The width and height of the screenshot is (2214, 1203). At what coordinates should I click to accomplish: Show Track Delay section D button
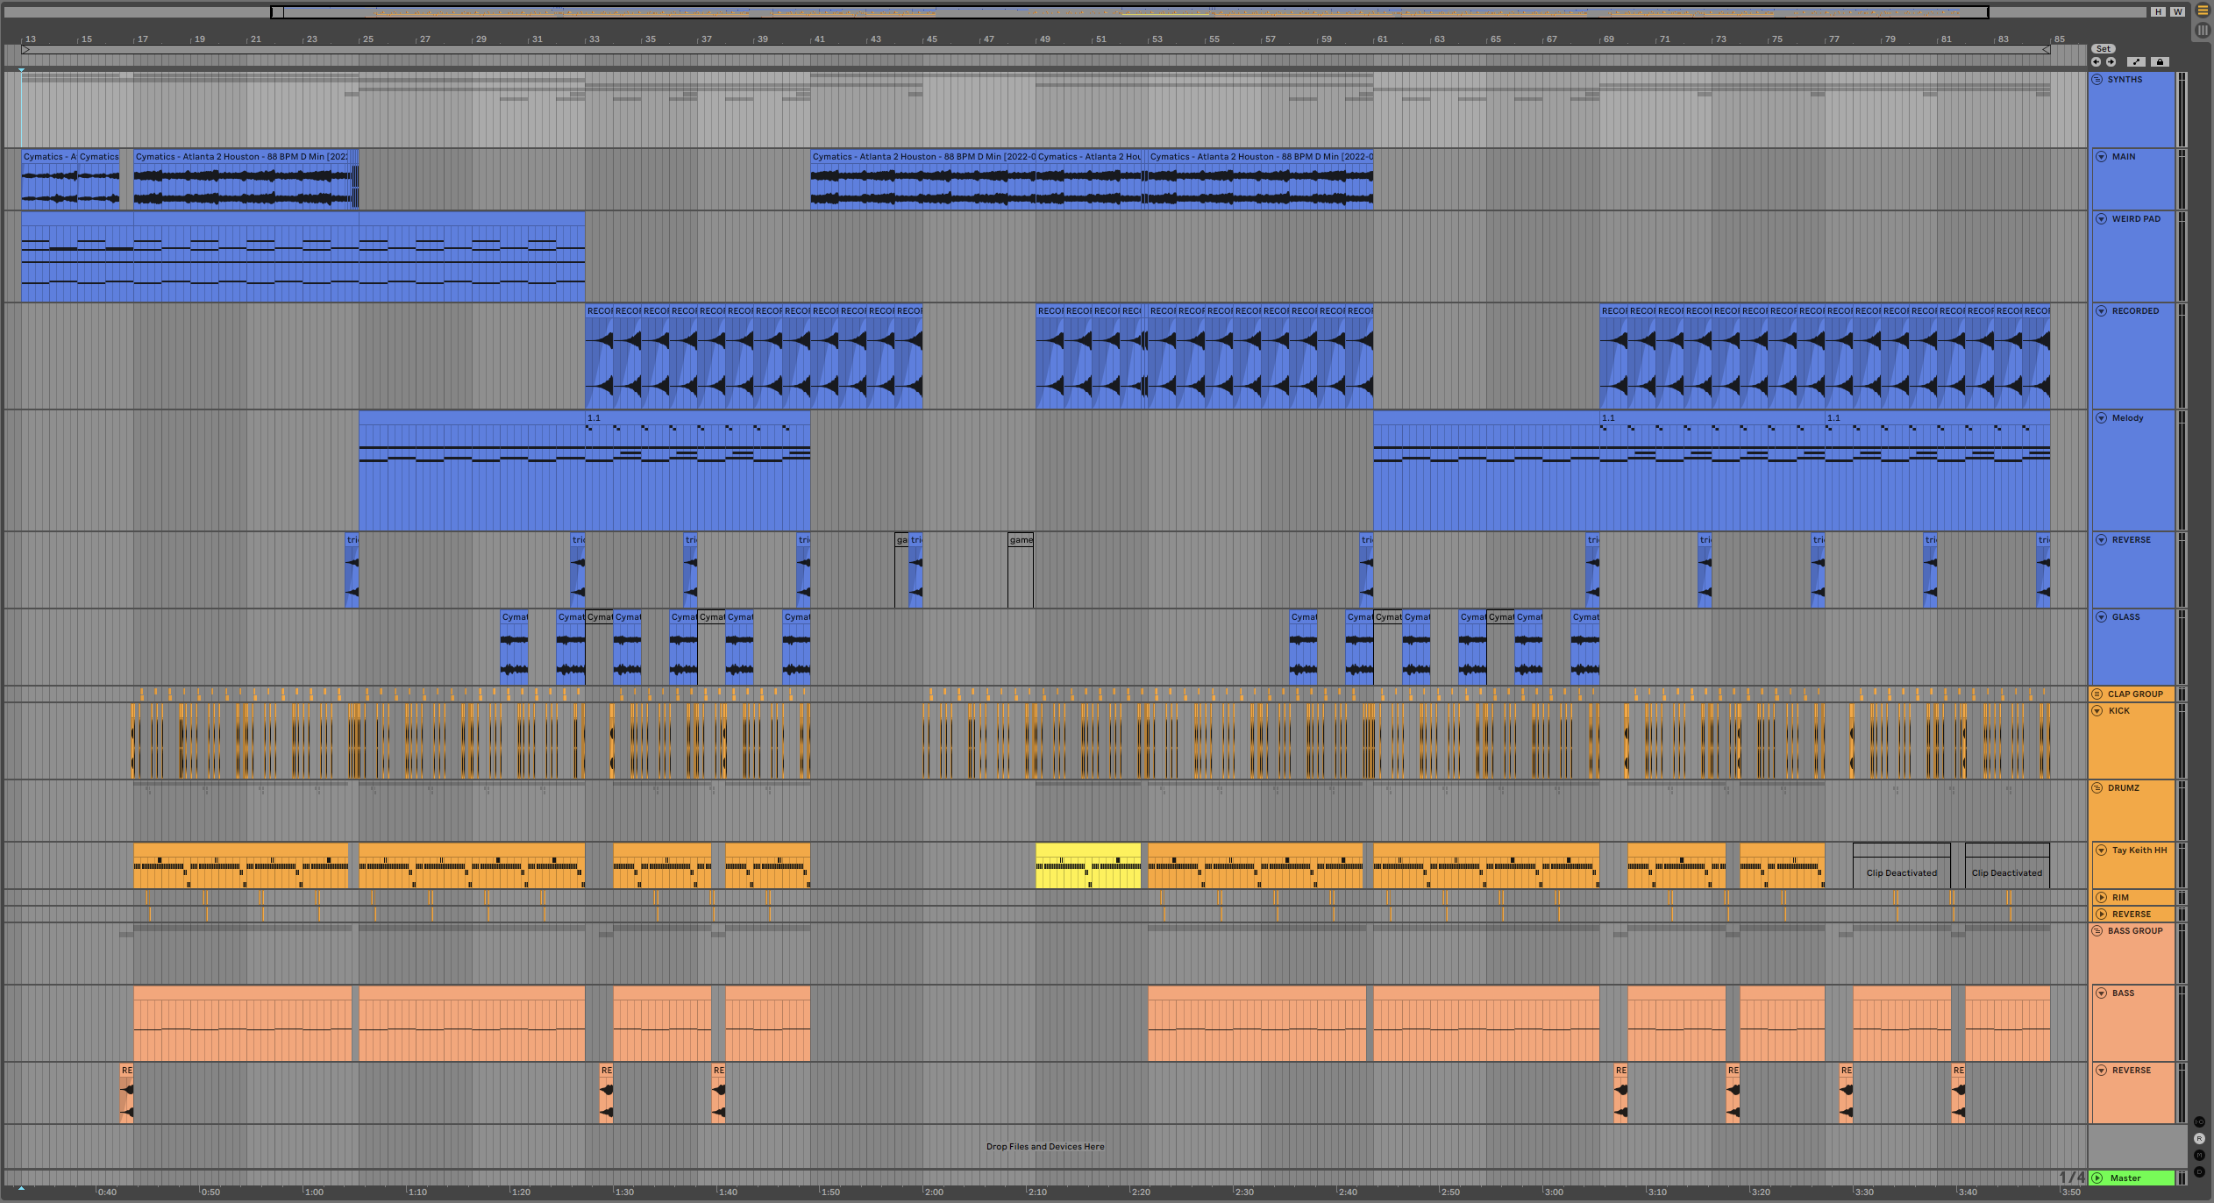[2199, 1172]
